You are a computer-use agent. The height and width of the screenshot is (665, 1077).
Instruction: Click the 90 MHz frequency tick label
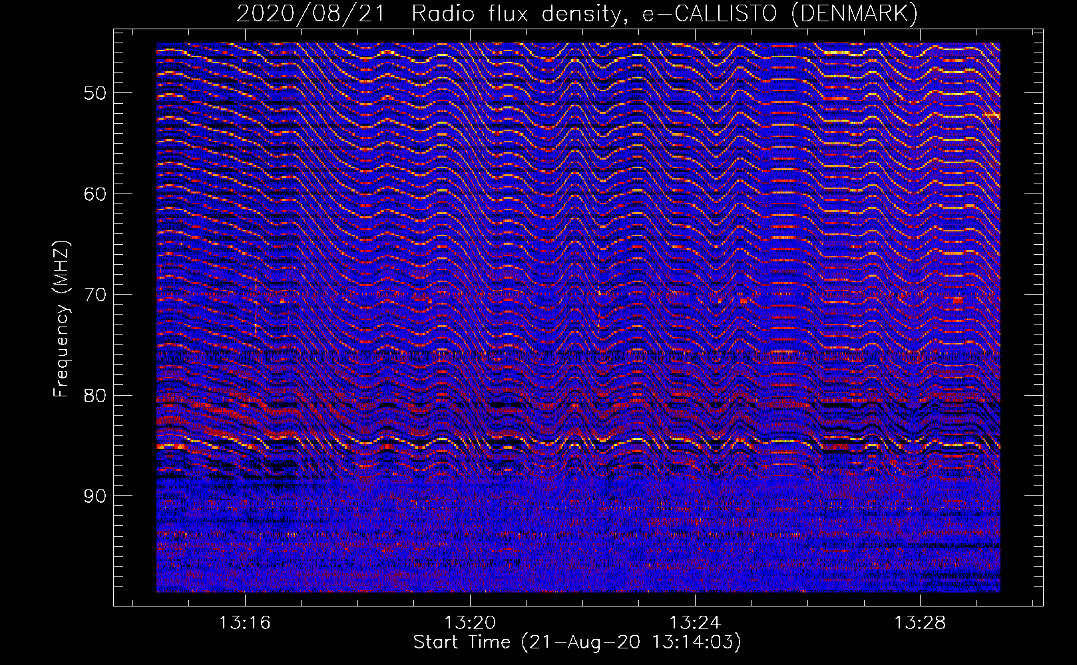click(95, 496)
